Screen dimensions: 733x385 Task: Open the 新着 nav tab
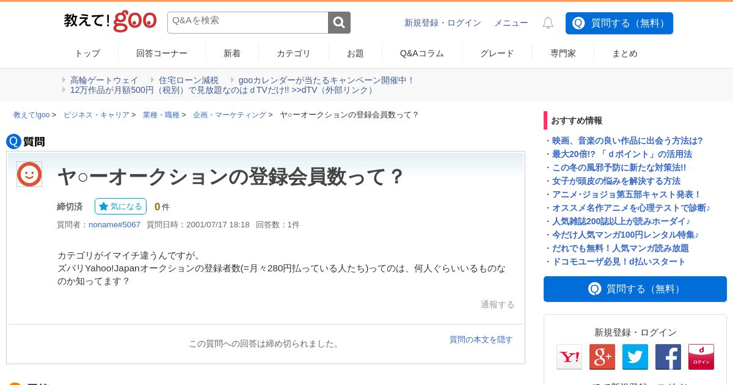232,53
